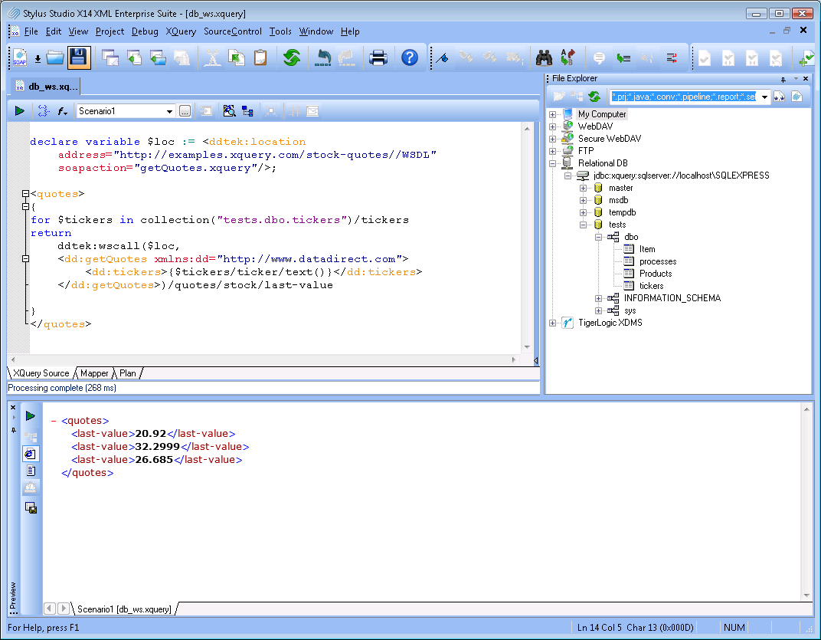
Task: Switch preview to browser view icon
Action: pos(31,454)
